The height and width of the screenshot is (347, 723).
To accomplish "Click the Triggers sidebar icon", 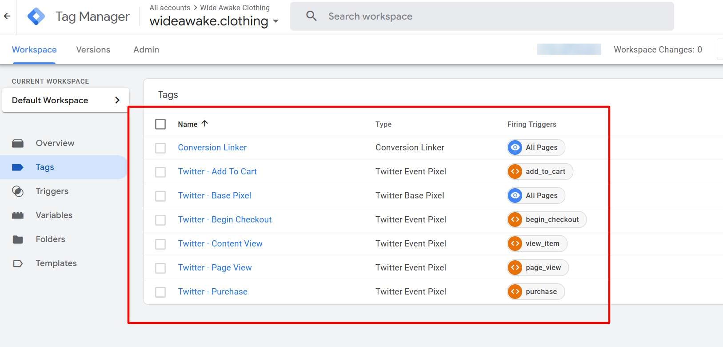I will (18, 191).
